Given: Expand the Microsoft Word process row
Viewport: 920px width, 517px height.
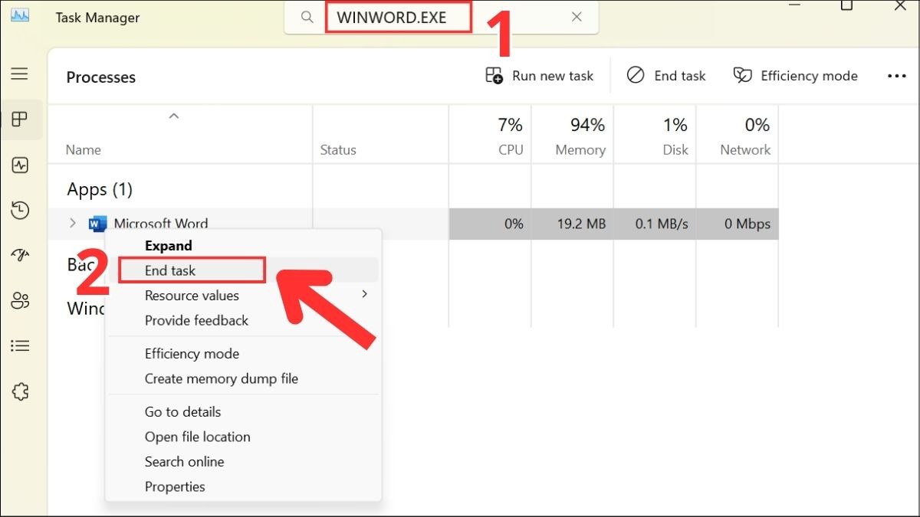Looking at the screenshot, I should [x=73, y=223].
